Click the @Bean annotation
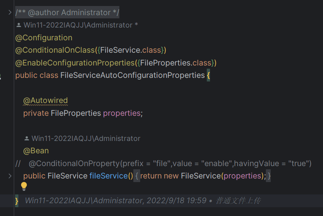Image resolution: width=323 pixels, height=216 pixels. click(36, 151)
